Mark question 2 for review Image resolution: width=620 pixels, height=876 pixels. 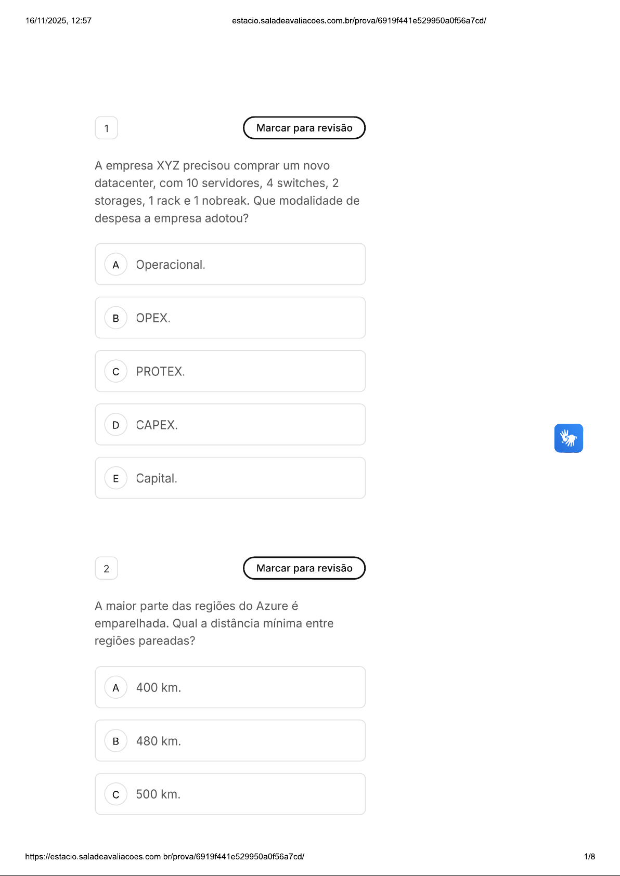tap(304, 568)
